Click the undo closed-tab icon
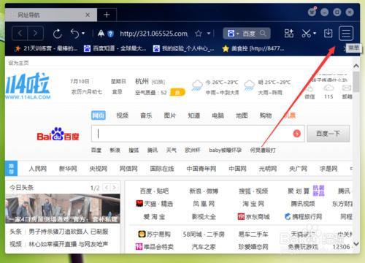The height and width of the screenshot is (263, 365). [x=74, y=34]
